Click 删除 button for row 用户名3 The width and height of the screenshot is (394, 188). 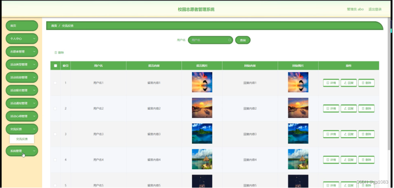pyautogui.click(x=366, y=134)
